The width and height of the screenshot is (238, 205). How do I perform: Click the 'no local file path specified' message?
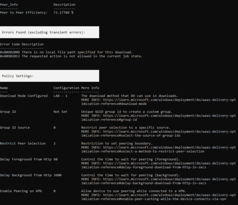pos(77,52)
